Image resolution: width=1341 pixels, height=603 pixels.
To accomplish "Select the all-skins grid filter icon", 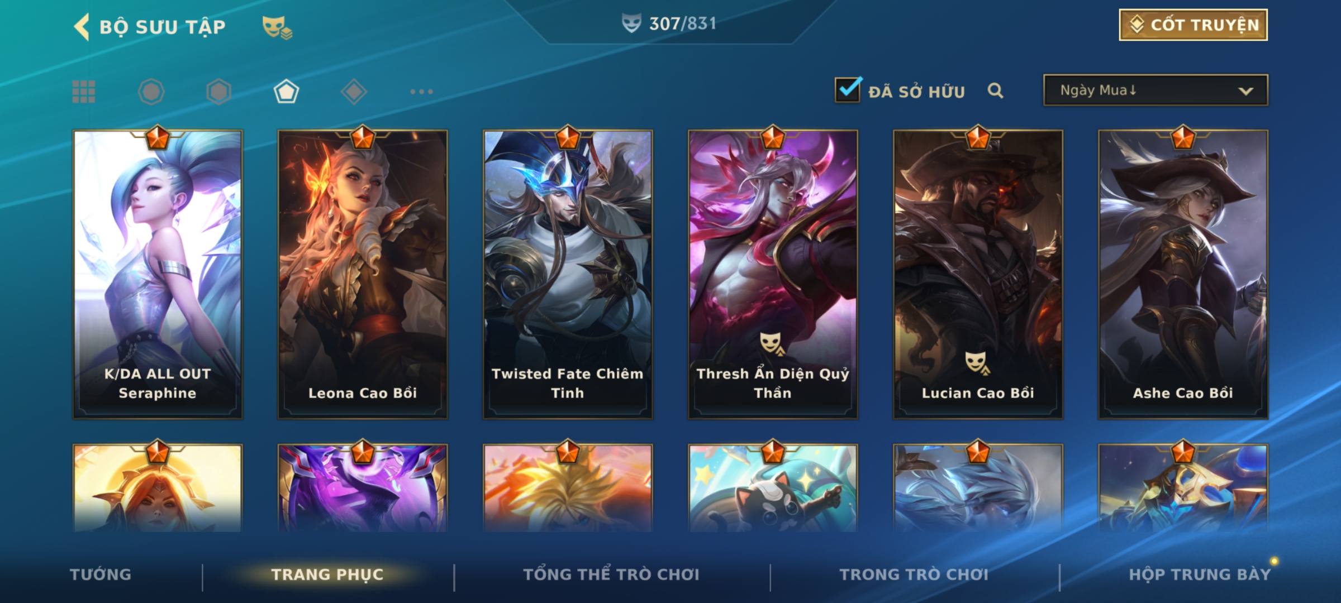I will pos(84,92).
